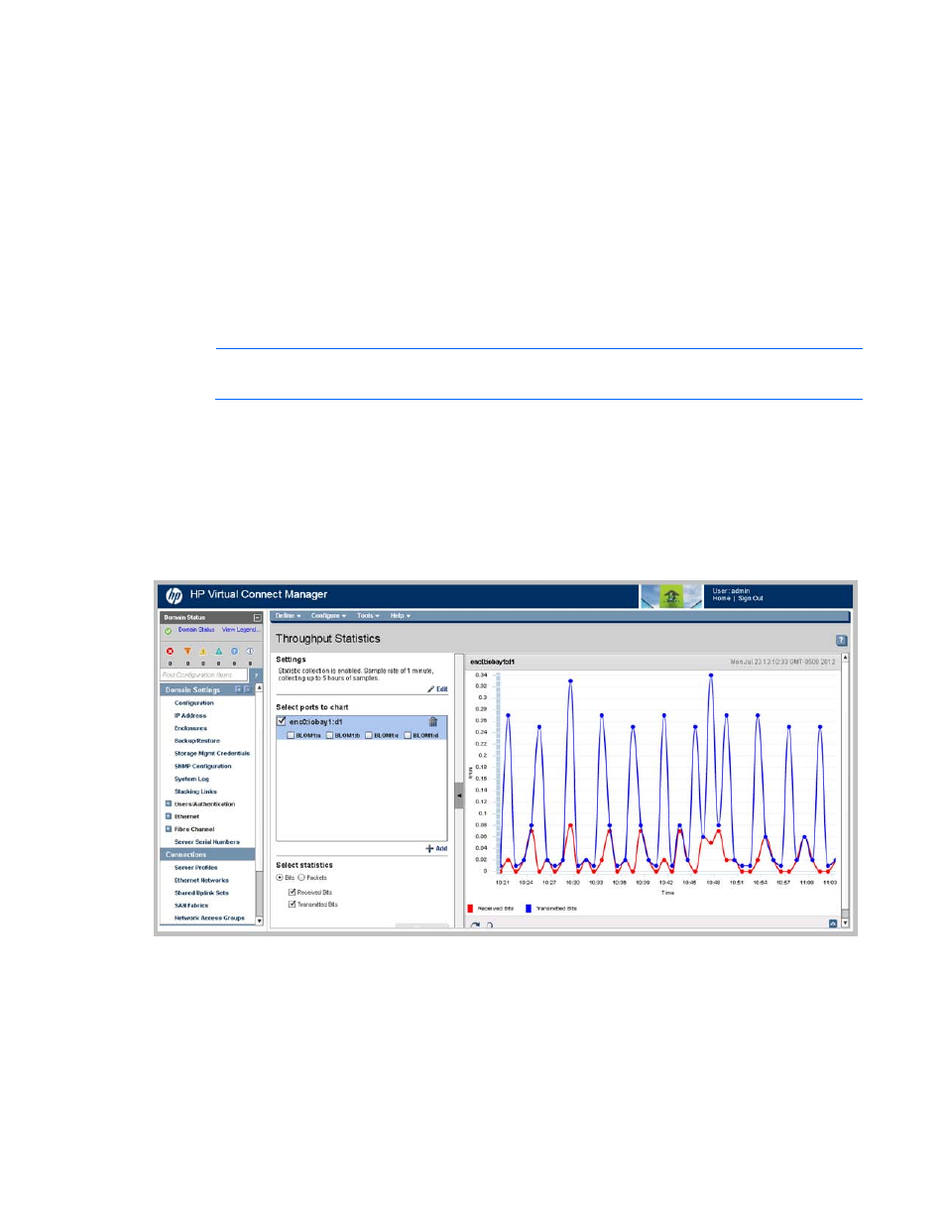Click the HP logo icon

click(174, 595)
